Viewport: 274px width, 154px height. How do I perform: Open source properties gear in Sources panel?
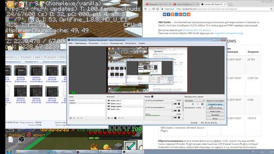(115, 118)
